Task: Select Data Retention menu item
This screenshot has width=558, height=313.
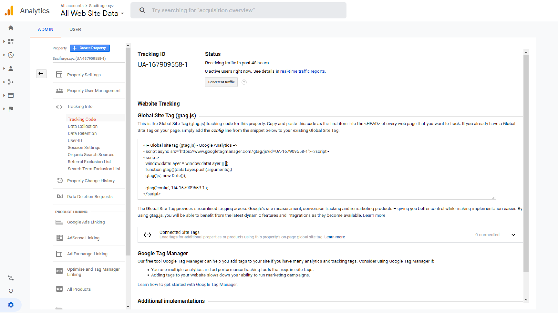Action: pyautogui.click(x=82, y=133)
